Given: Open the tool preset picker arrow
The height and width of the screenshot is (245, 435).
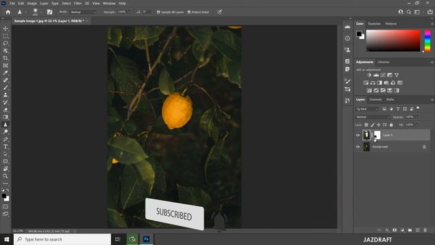Looking at the screenshot, I should (x=25, y=12).
